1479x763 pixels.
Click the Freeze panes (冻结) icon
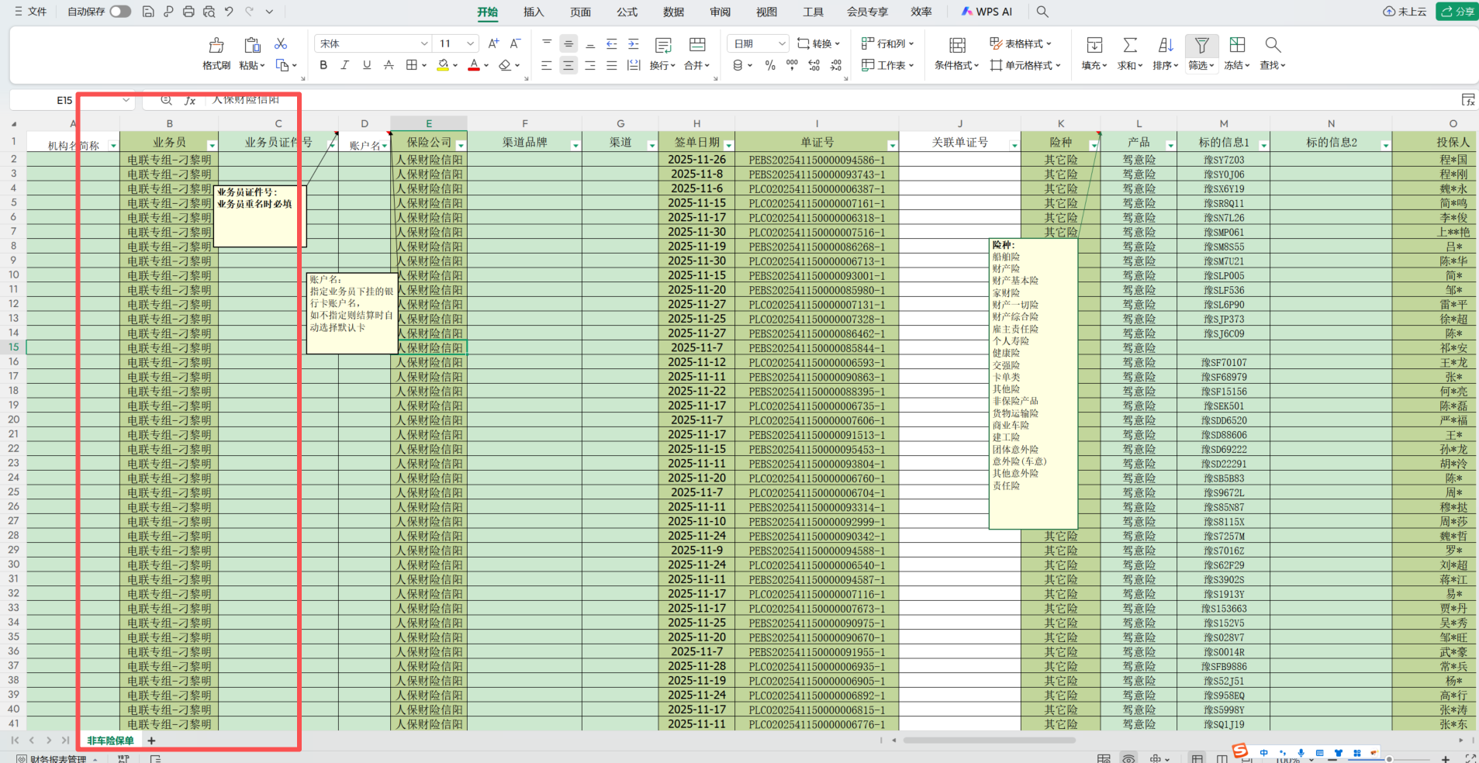click(1237, 45)
